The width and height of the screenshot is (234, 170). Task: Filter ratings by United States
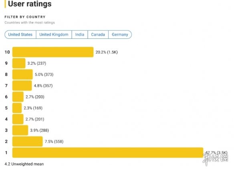[20, 34]
